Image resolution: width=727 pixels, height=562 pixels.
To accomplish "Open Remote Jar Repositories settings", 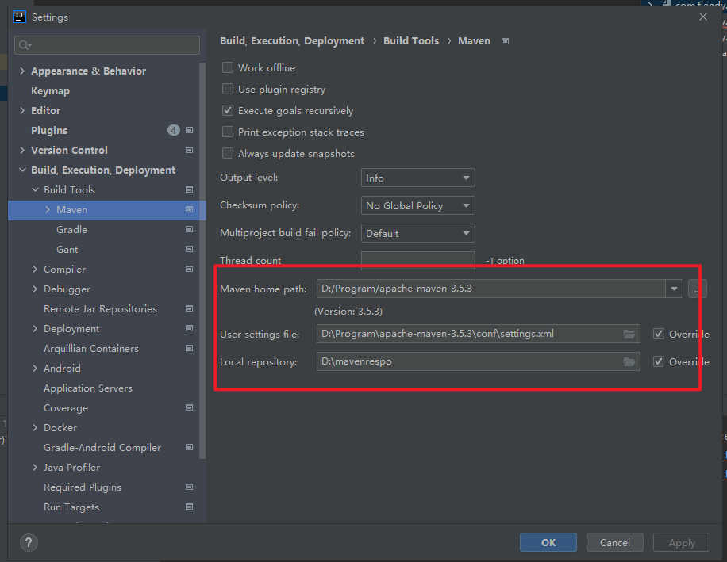I will coord(100,309).
